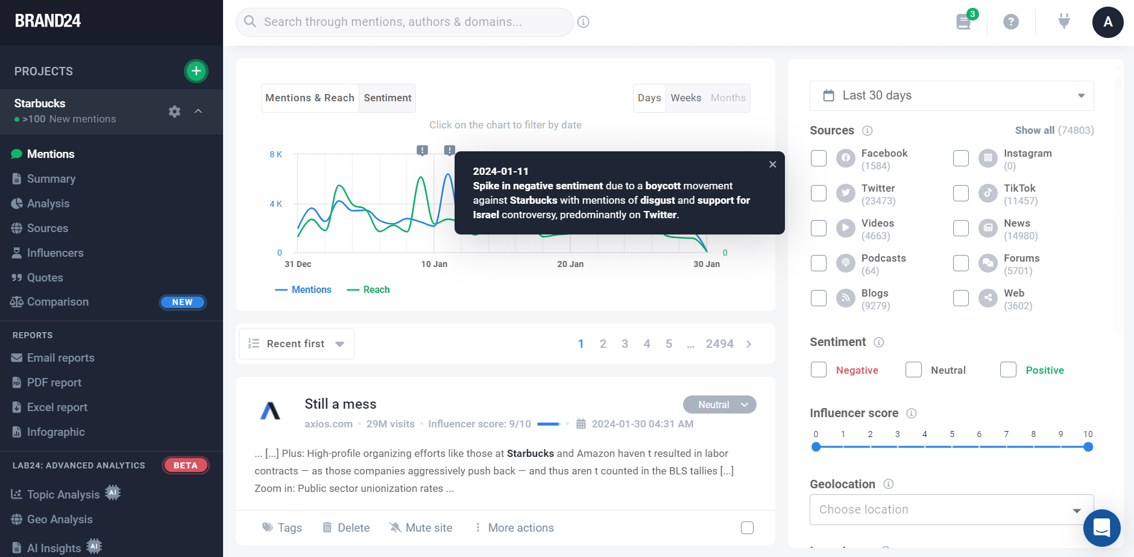Open Starbucks project settings gear
The height and width of the screenshot is (557, 1134).
pos(174,112)
